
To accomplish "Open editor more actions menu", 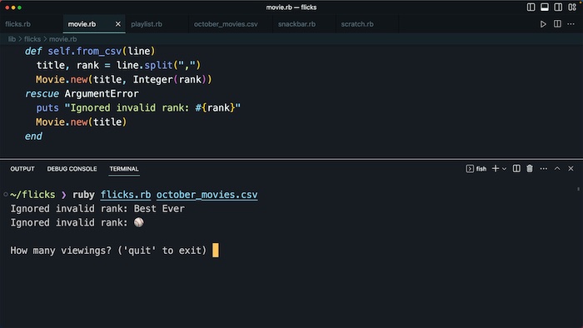I will tap(571, 24).
